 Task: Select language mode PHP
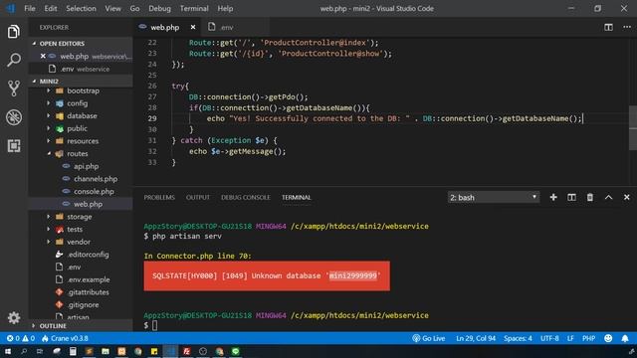click(588, 338)
